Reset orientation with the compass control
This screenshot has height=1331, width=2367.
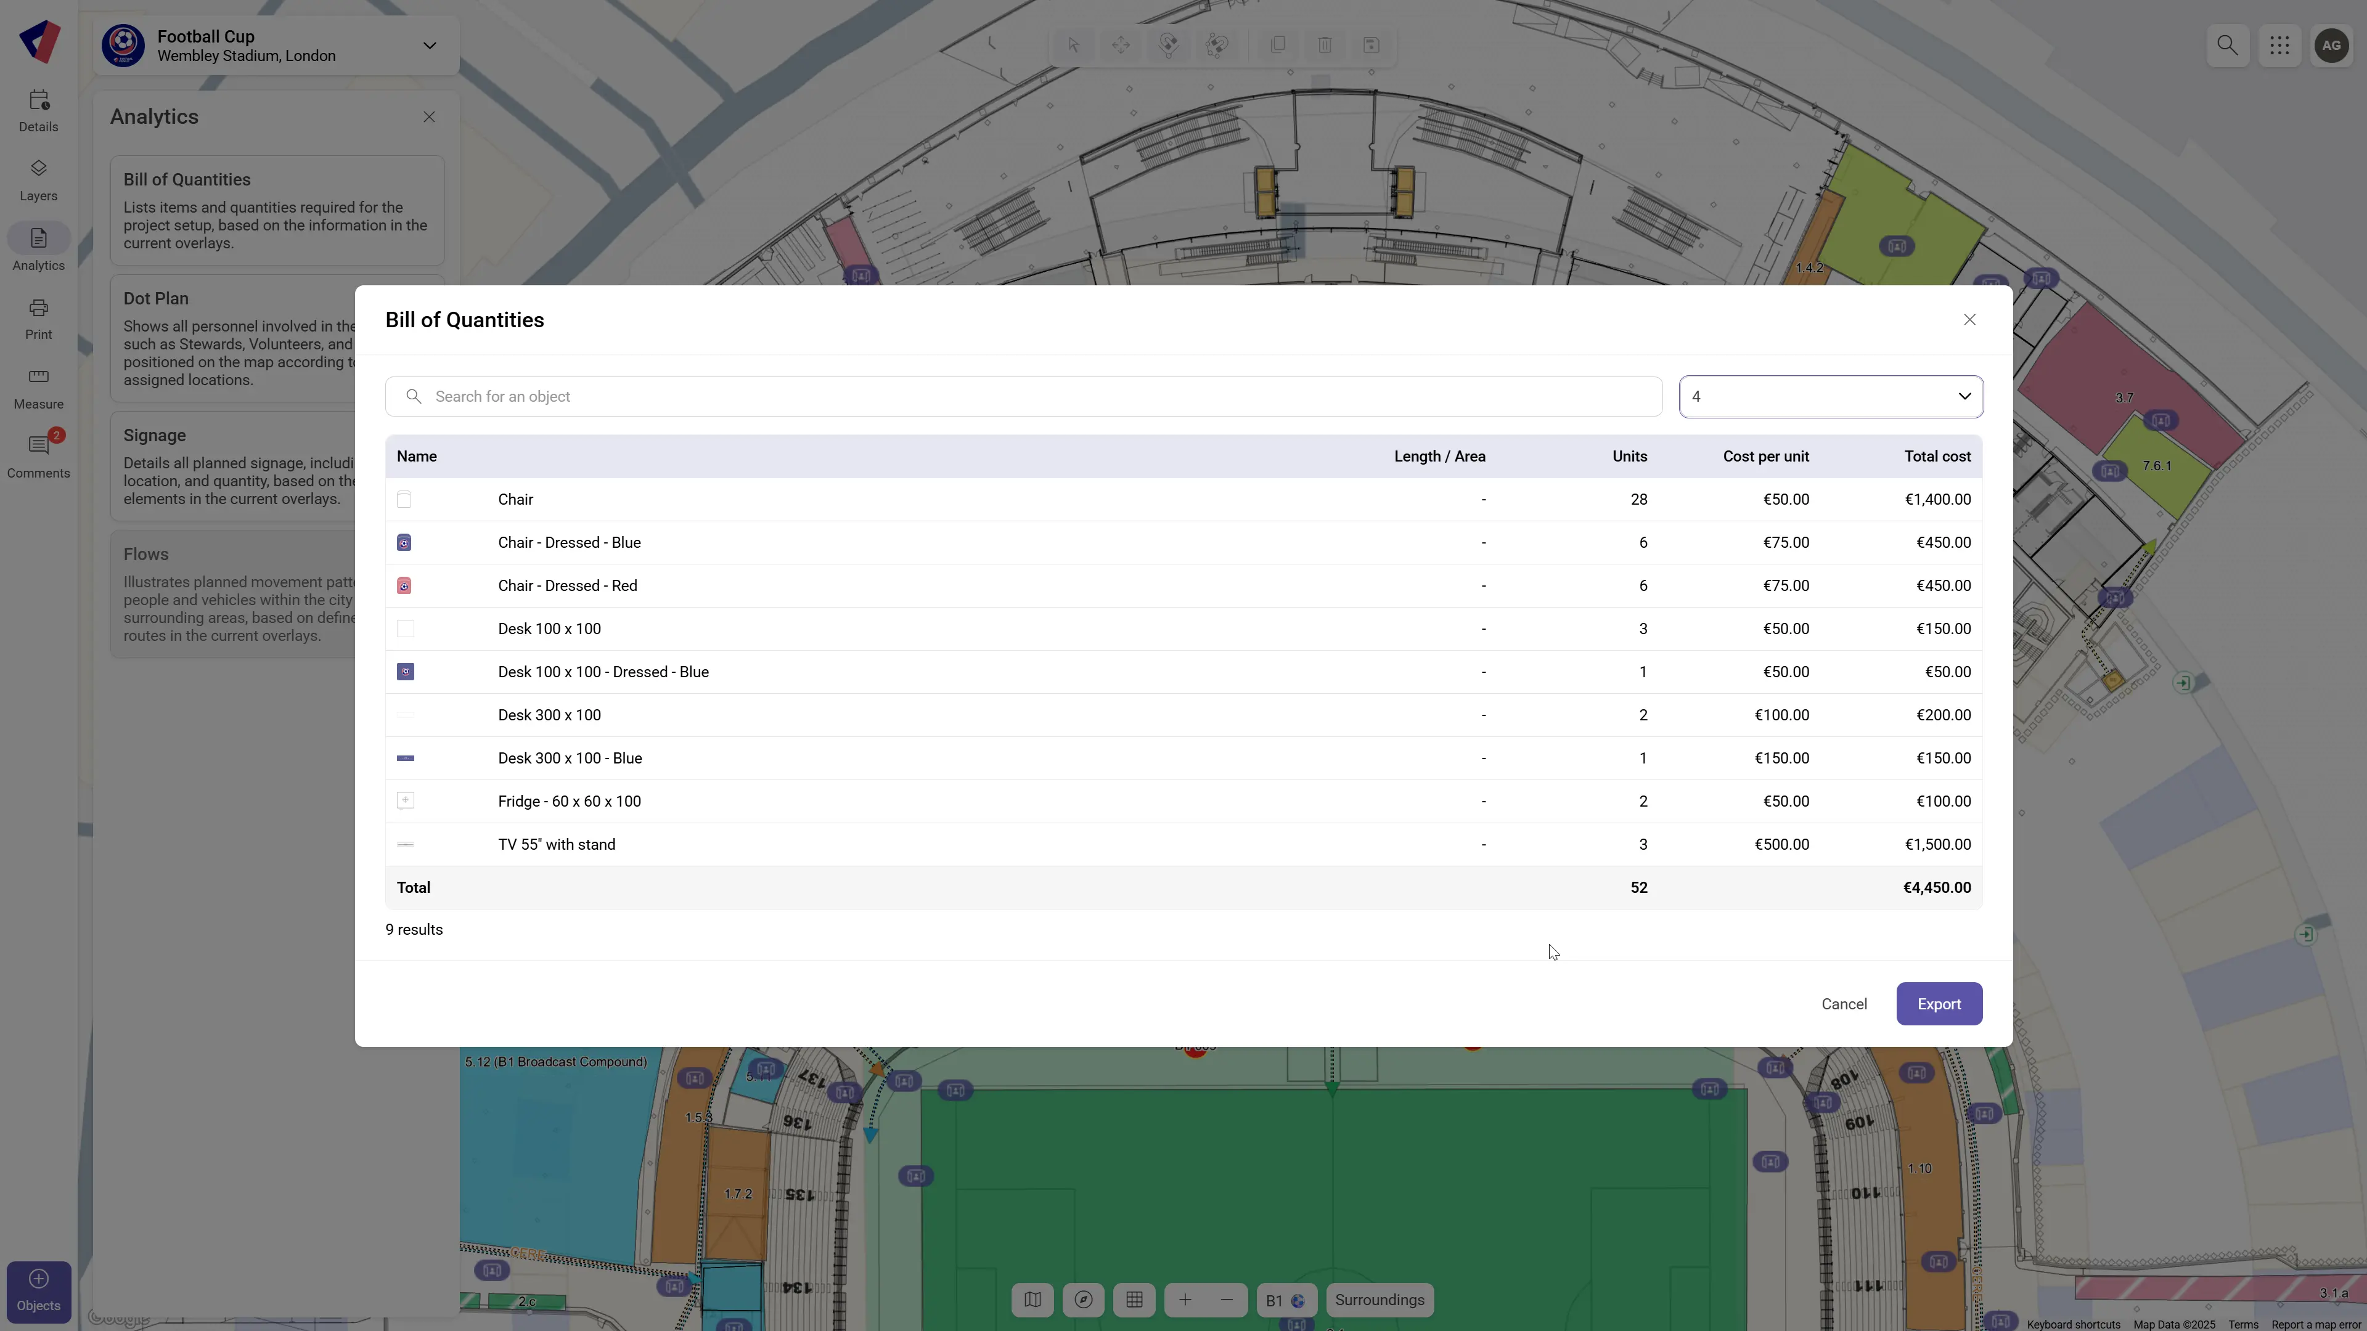[1084, 1299]
